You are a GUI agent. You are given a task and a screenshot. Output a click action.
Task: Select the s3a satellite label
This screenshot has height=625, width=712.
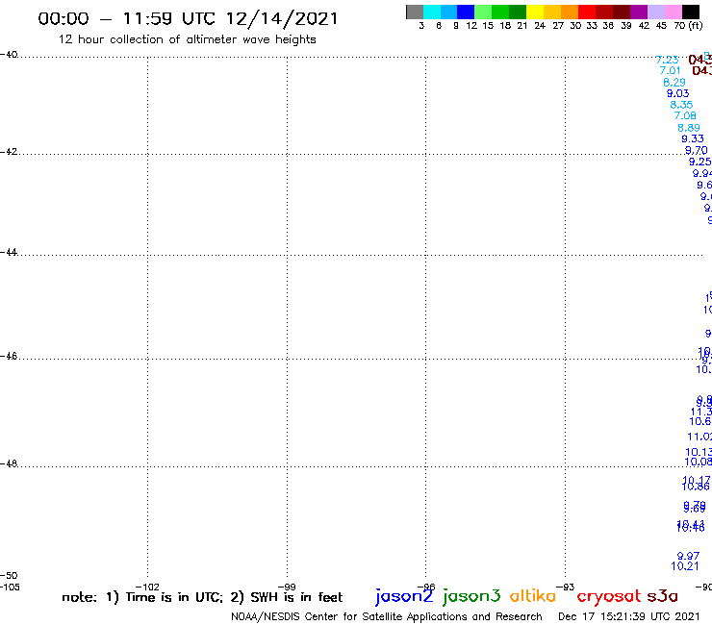pos(663,596)
